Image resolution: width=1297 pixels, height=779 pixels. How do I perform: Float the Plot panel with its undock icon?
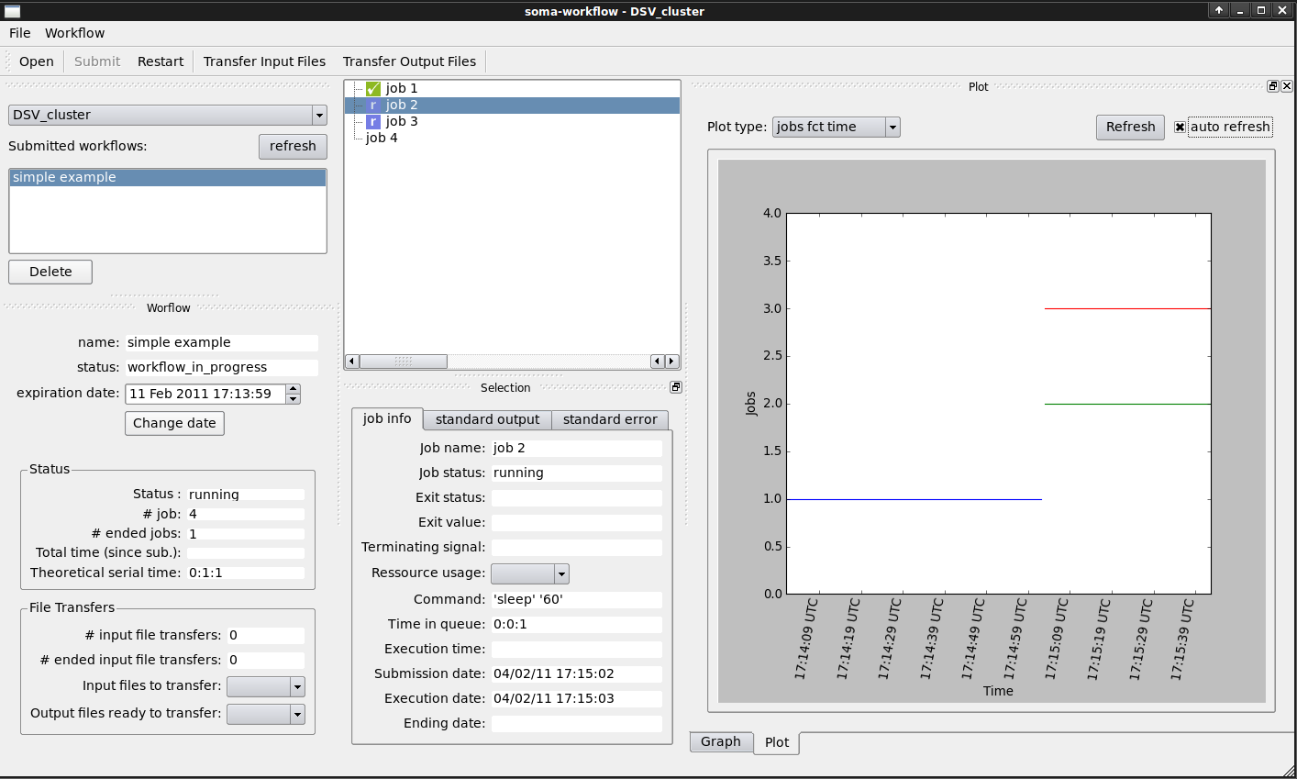coord(1273,86)
